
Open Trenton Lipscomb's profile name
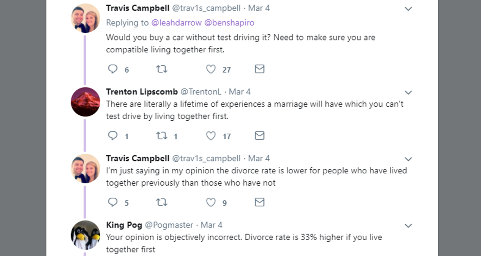click(142, 92)
